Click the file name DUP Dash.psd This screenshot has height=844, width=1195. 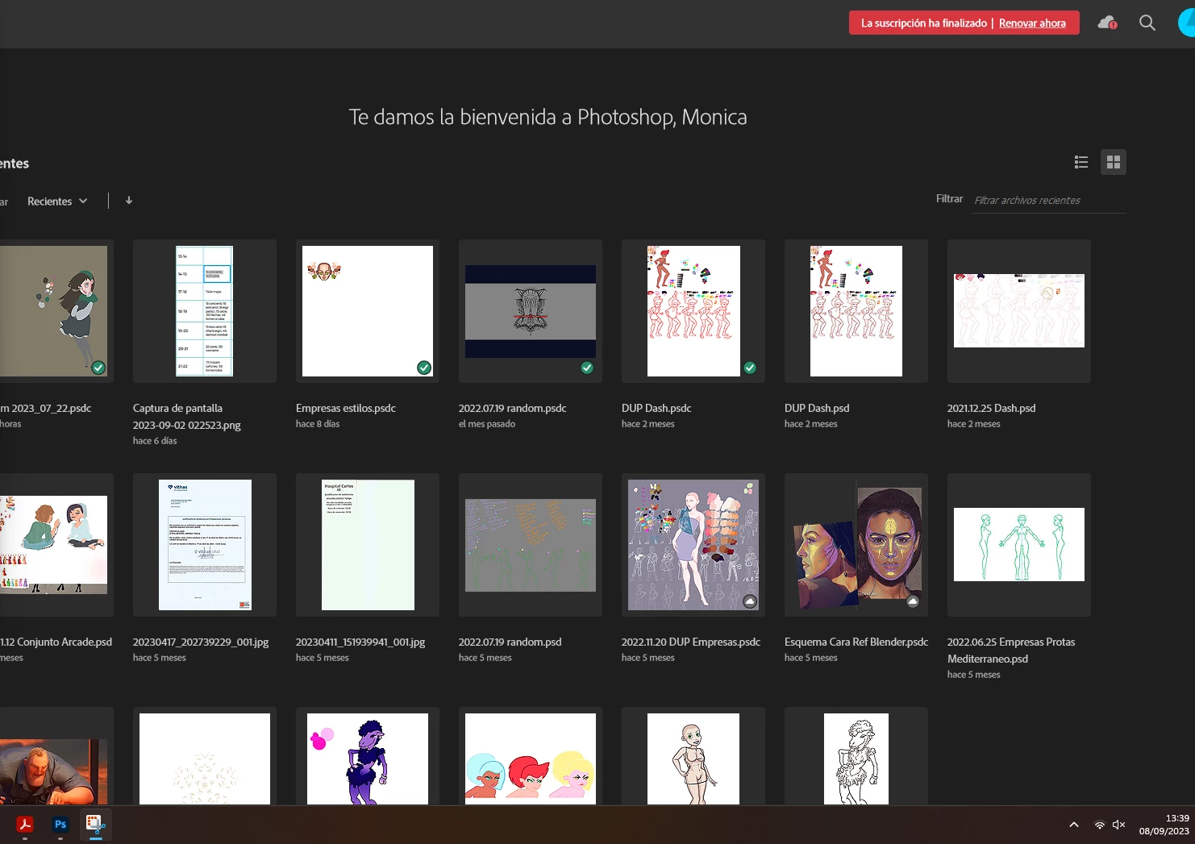pyautogui.click(x=817, y=409)
